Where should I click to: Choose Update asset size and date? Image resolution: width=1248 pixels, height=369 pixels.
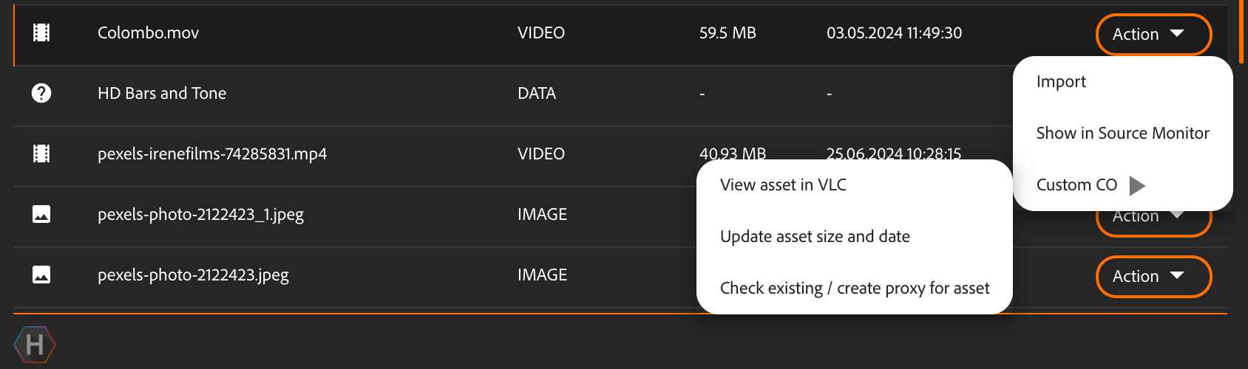click(x=815, y=236)
